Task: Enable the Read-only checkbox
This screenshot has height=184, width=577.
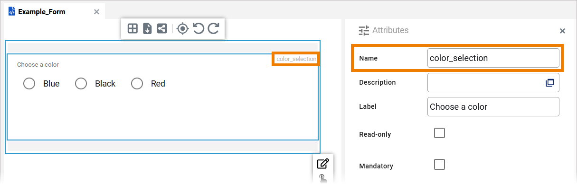Action: 440,133
